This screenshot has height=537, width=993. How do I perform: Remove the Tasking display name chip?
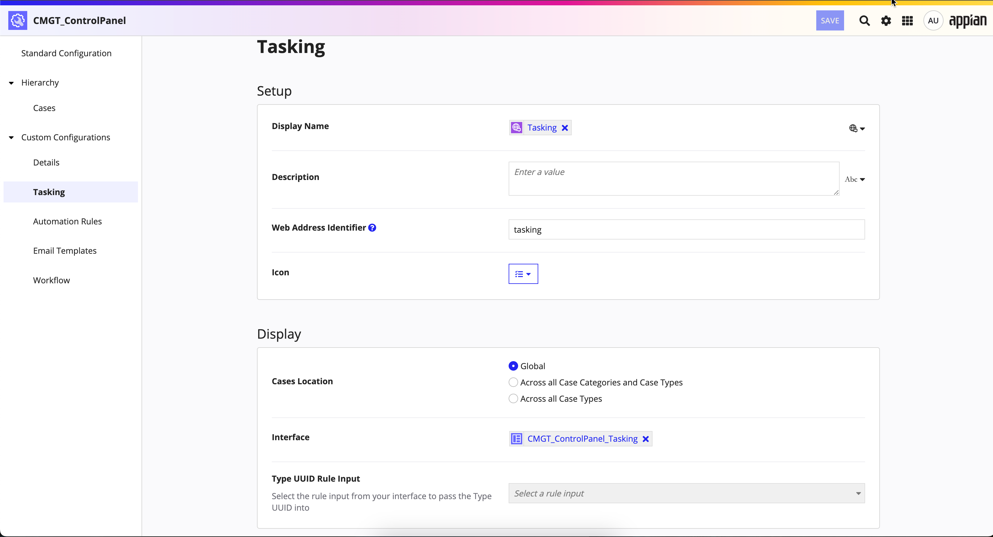coord(565,128)
